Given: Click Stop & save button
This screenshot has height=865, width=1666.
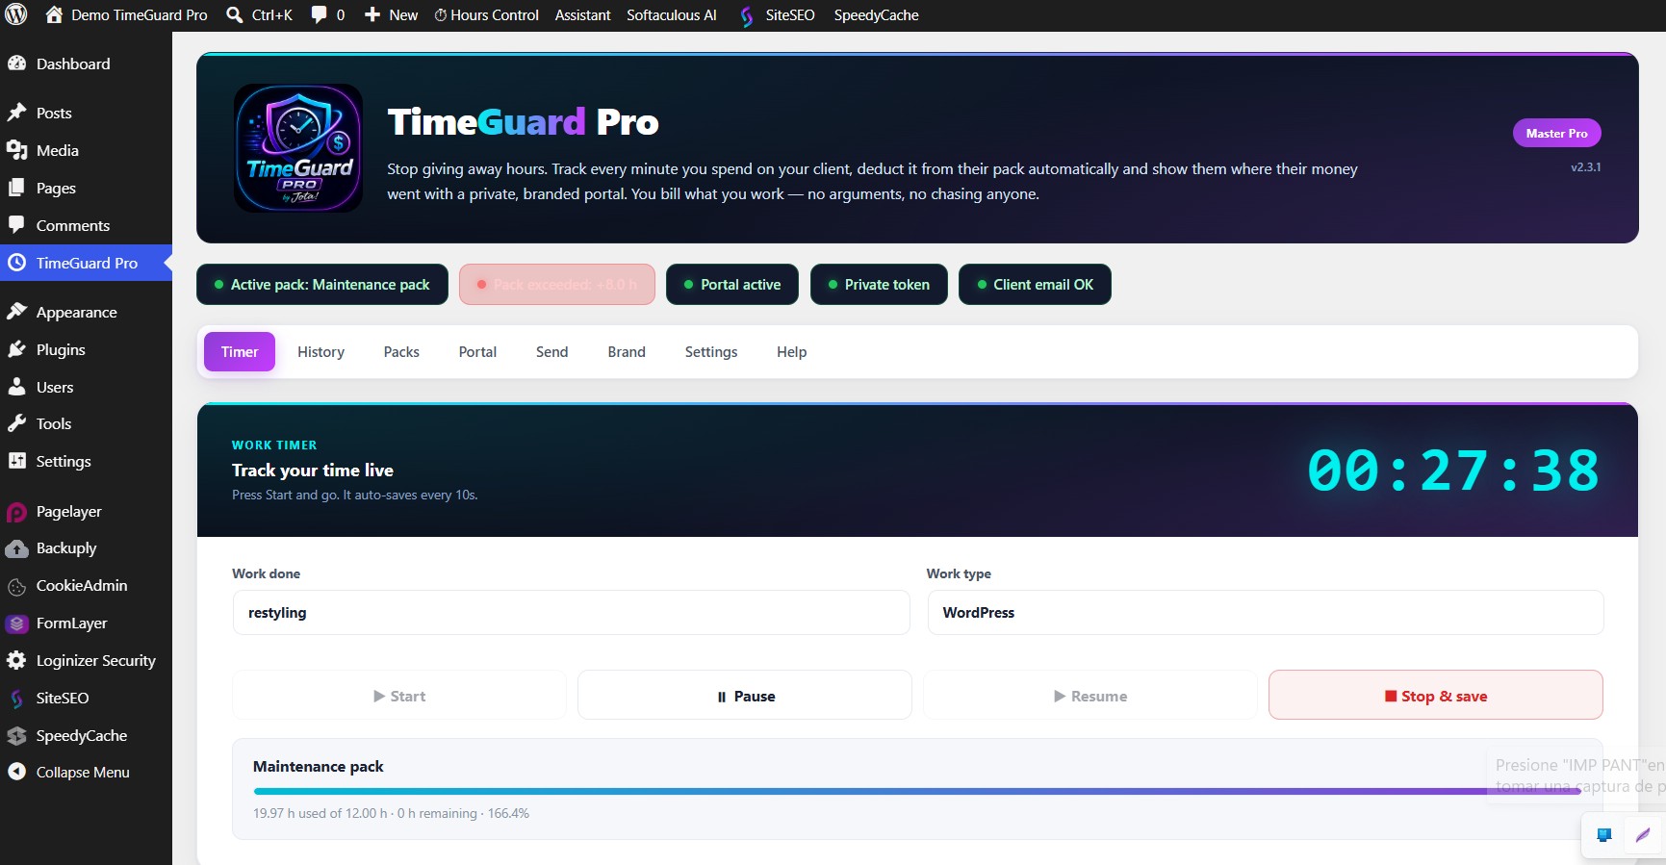Looking at the screenshot, I should click(1436, 696).
